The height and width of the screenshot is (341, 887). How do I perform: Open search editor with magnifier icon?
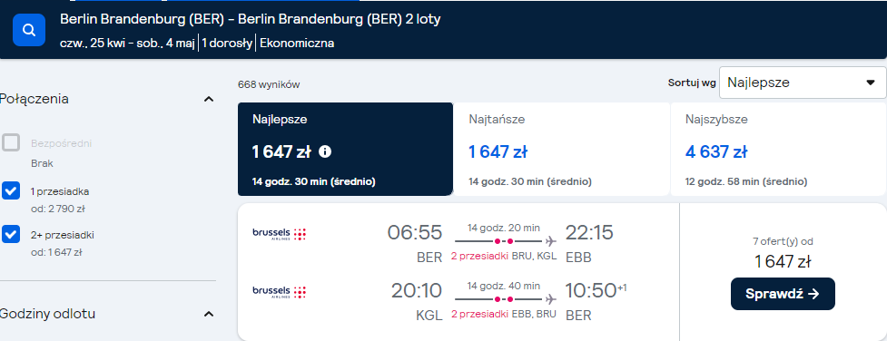[29, 30]
